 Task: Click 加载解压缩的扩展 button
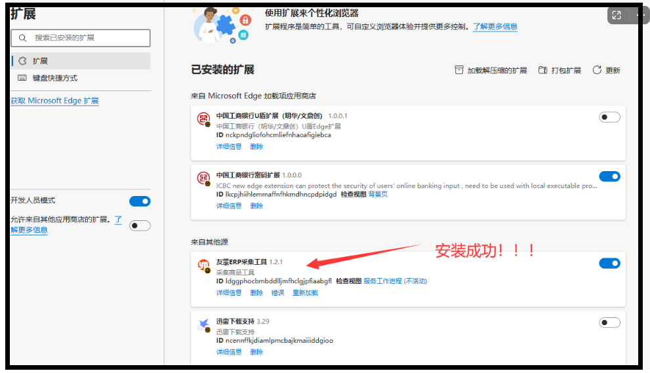(491, 70)
